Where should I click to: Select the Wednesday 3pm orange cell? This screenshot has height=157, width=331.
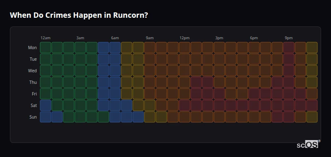tap(219, 71)
